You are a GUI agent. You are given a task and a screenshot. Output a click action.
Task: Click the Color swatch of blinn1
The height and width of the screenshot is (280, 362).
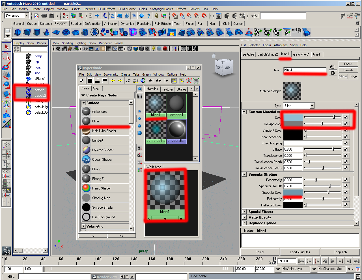point(293,117)
